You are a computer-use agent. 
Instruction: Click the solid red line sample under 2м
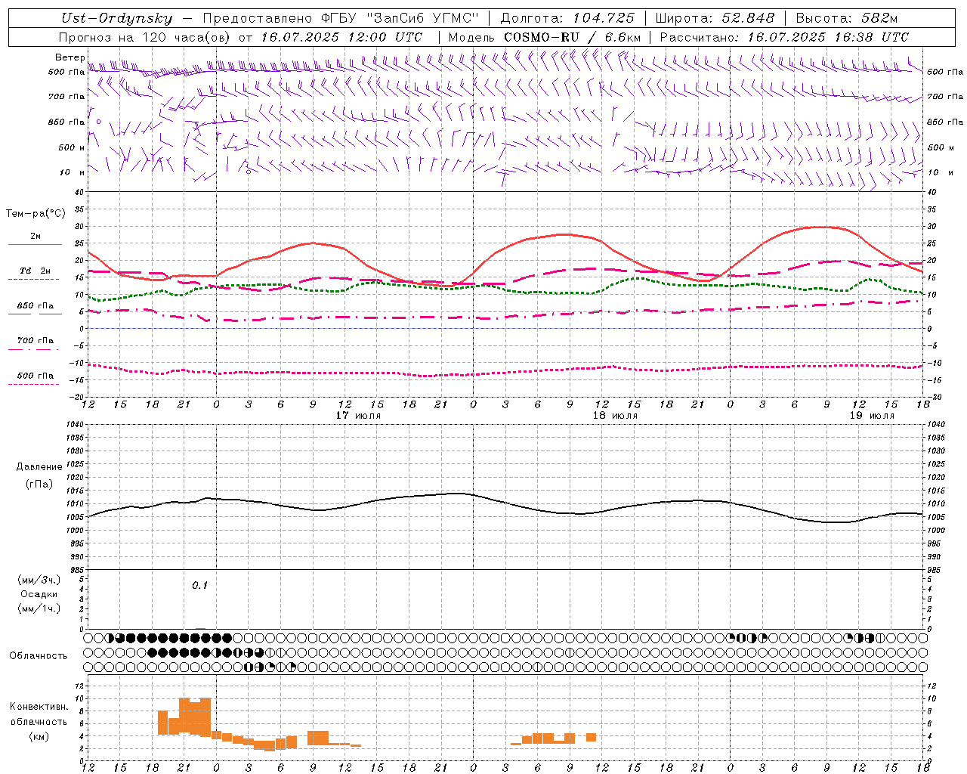(35, 245)
